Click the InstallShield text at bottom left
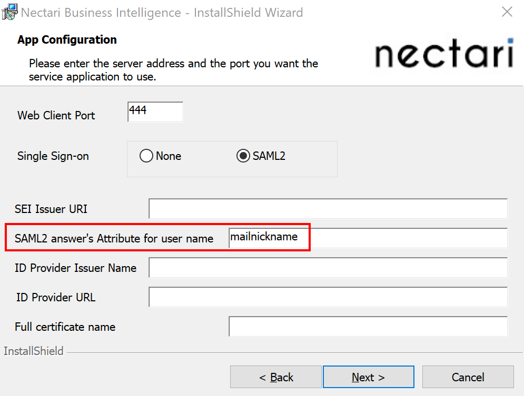The image size is (524, 396). (x=33, y=351)
